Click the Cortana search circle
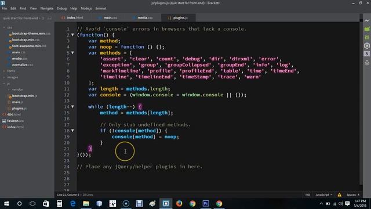The image size is (371, 209). 19,204
